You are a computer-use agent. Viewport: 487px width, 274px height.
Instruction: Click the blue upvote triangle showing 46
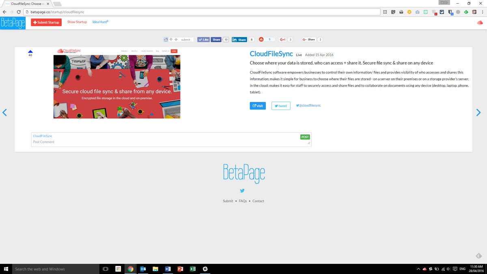click(30, 52)
